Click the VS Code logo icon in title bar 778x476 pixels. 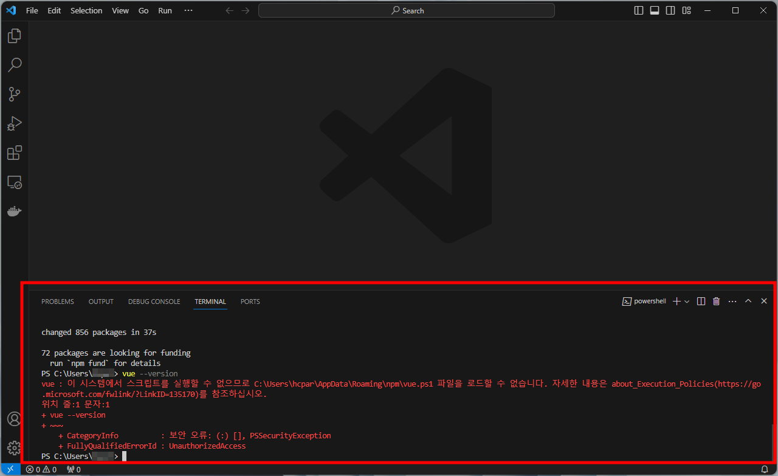coord(11,10)
